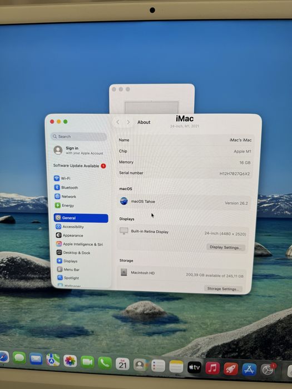292x389 pixels.
Task: Go forward with the right chevron
Action: point(128,122)
